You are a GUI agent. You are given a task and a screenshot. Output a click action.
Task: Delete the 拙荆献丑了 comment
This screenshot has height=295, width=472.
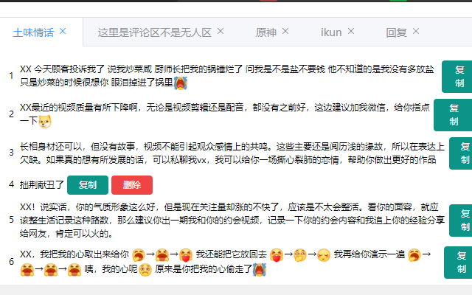click(132, 185)
